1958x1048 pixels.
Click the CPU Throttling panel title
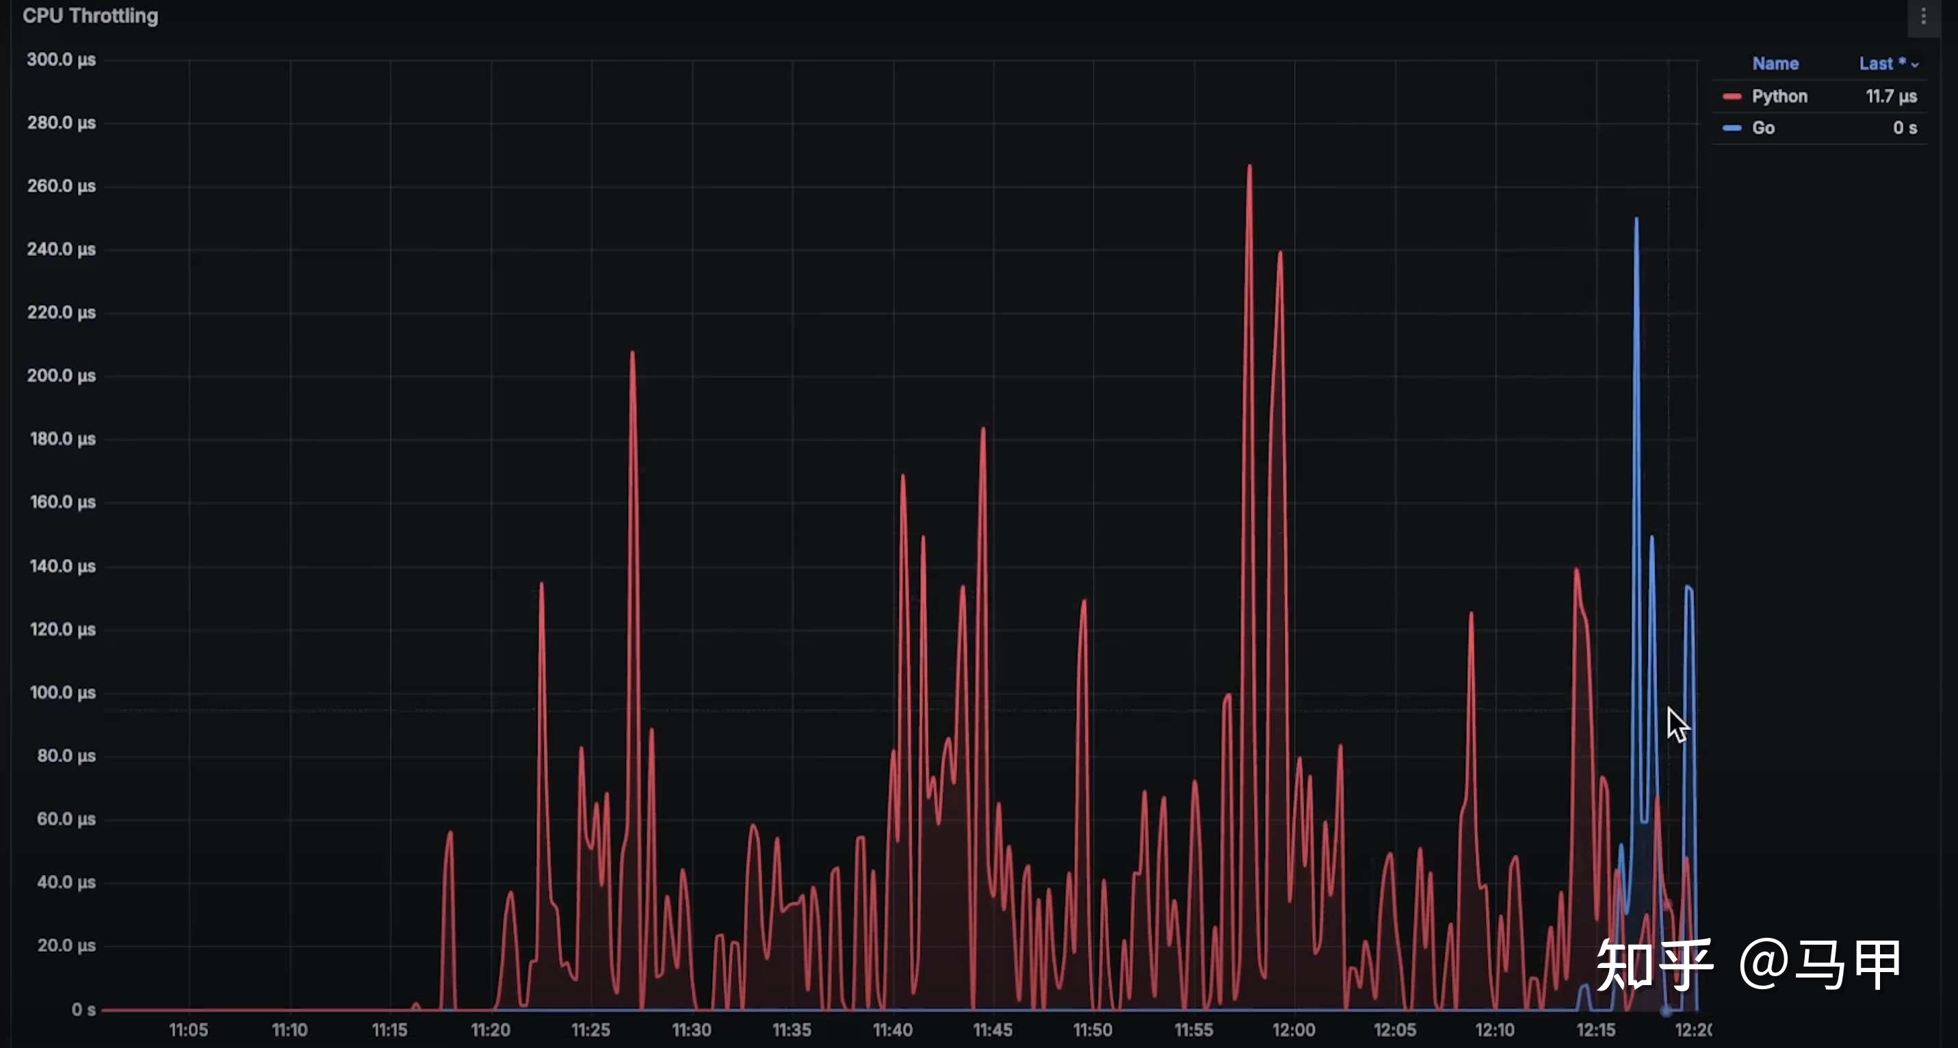click(90, 16)
